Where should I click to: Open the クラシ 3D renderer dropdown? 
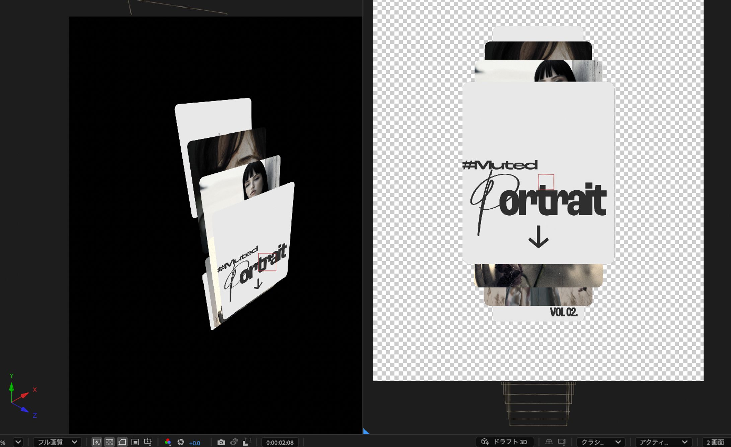(601, 442)
